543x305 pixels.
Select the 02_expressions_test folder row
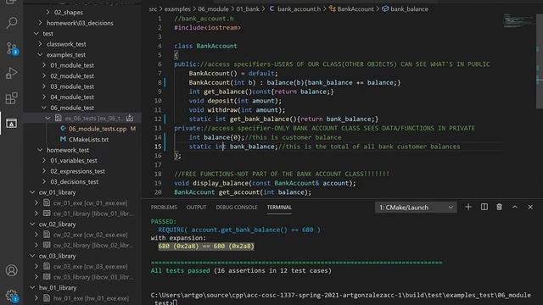(x=82, y=171)
